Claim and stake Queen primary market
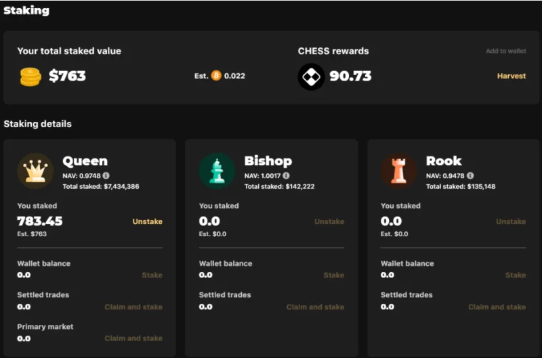 coord(133,338)
